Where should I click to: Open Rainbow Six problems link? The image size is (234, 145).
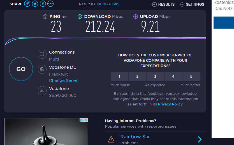click(135, 137)
